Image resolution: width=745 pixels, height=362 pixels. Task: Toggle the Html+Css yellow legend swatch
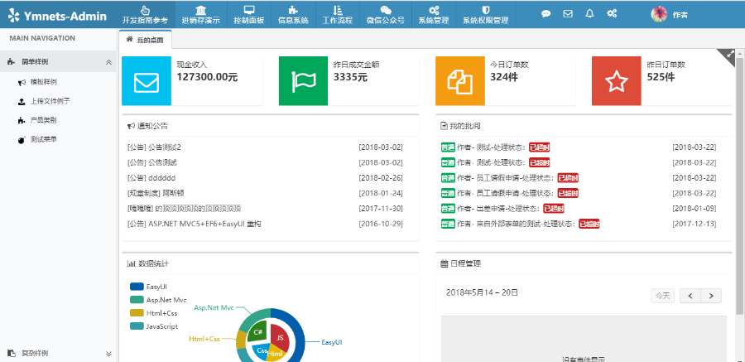tap(137, 313)
